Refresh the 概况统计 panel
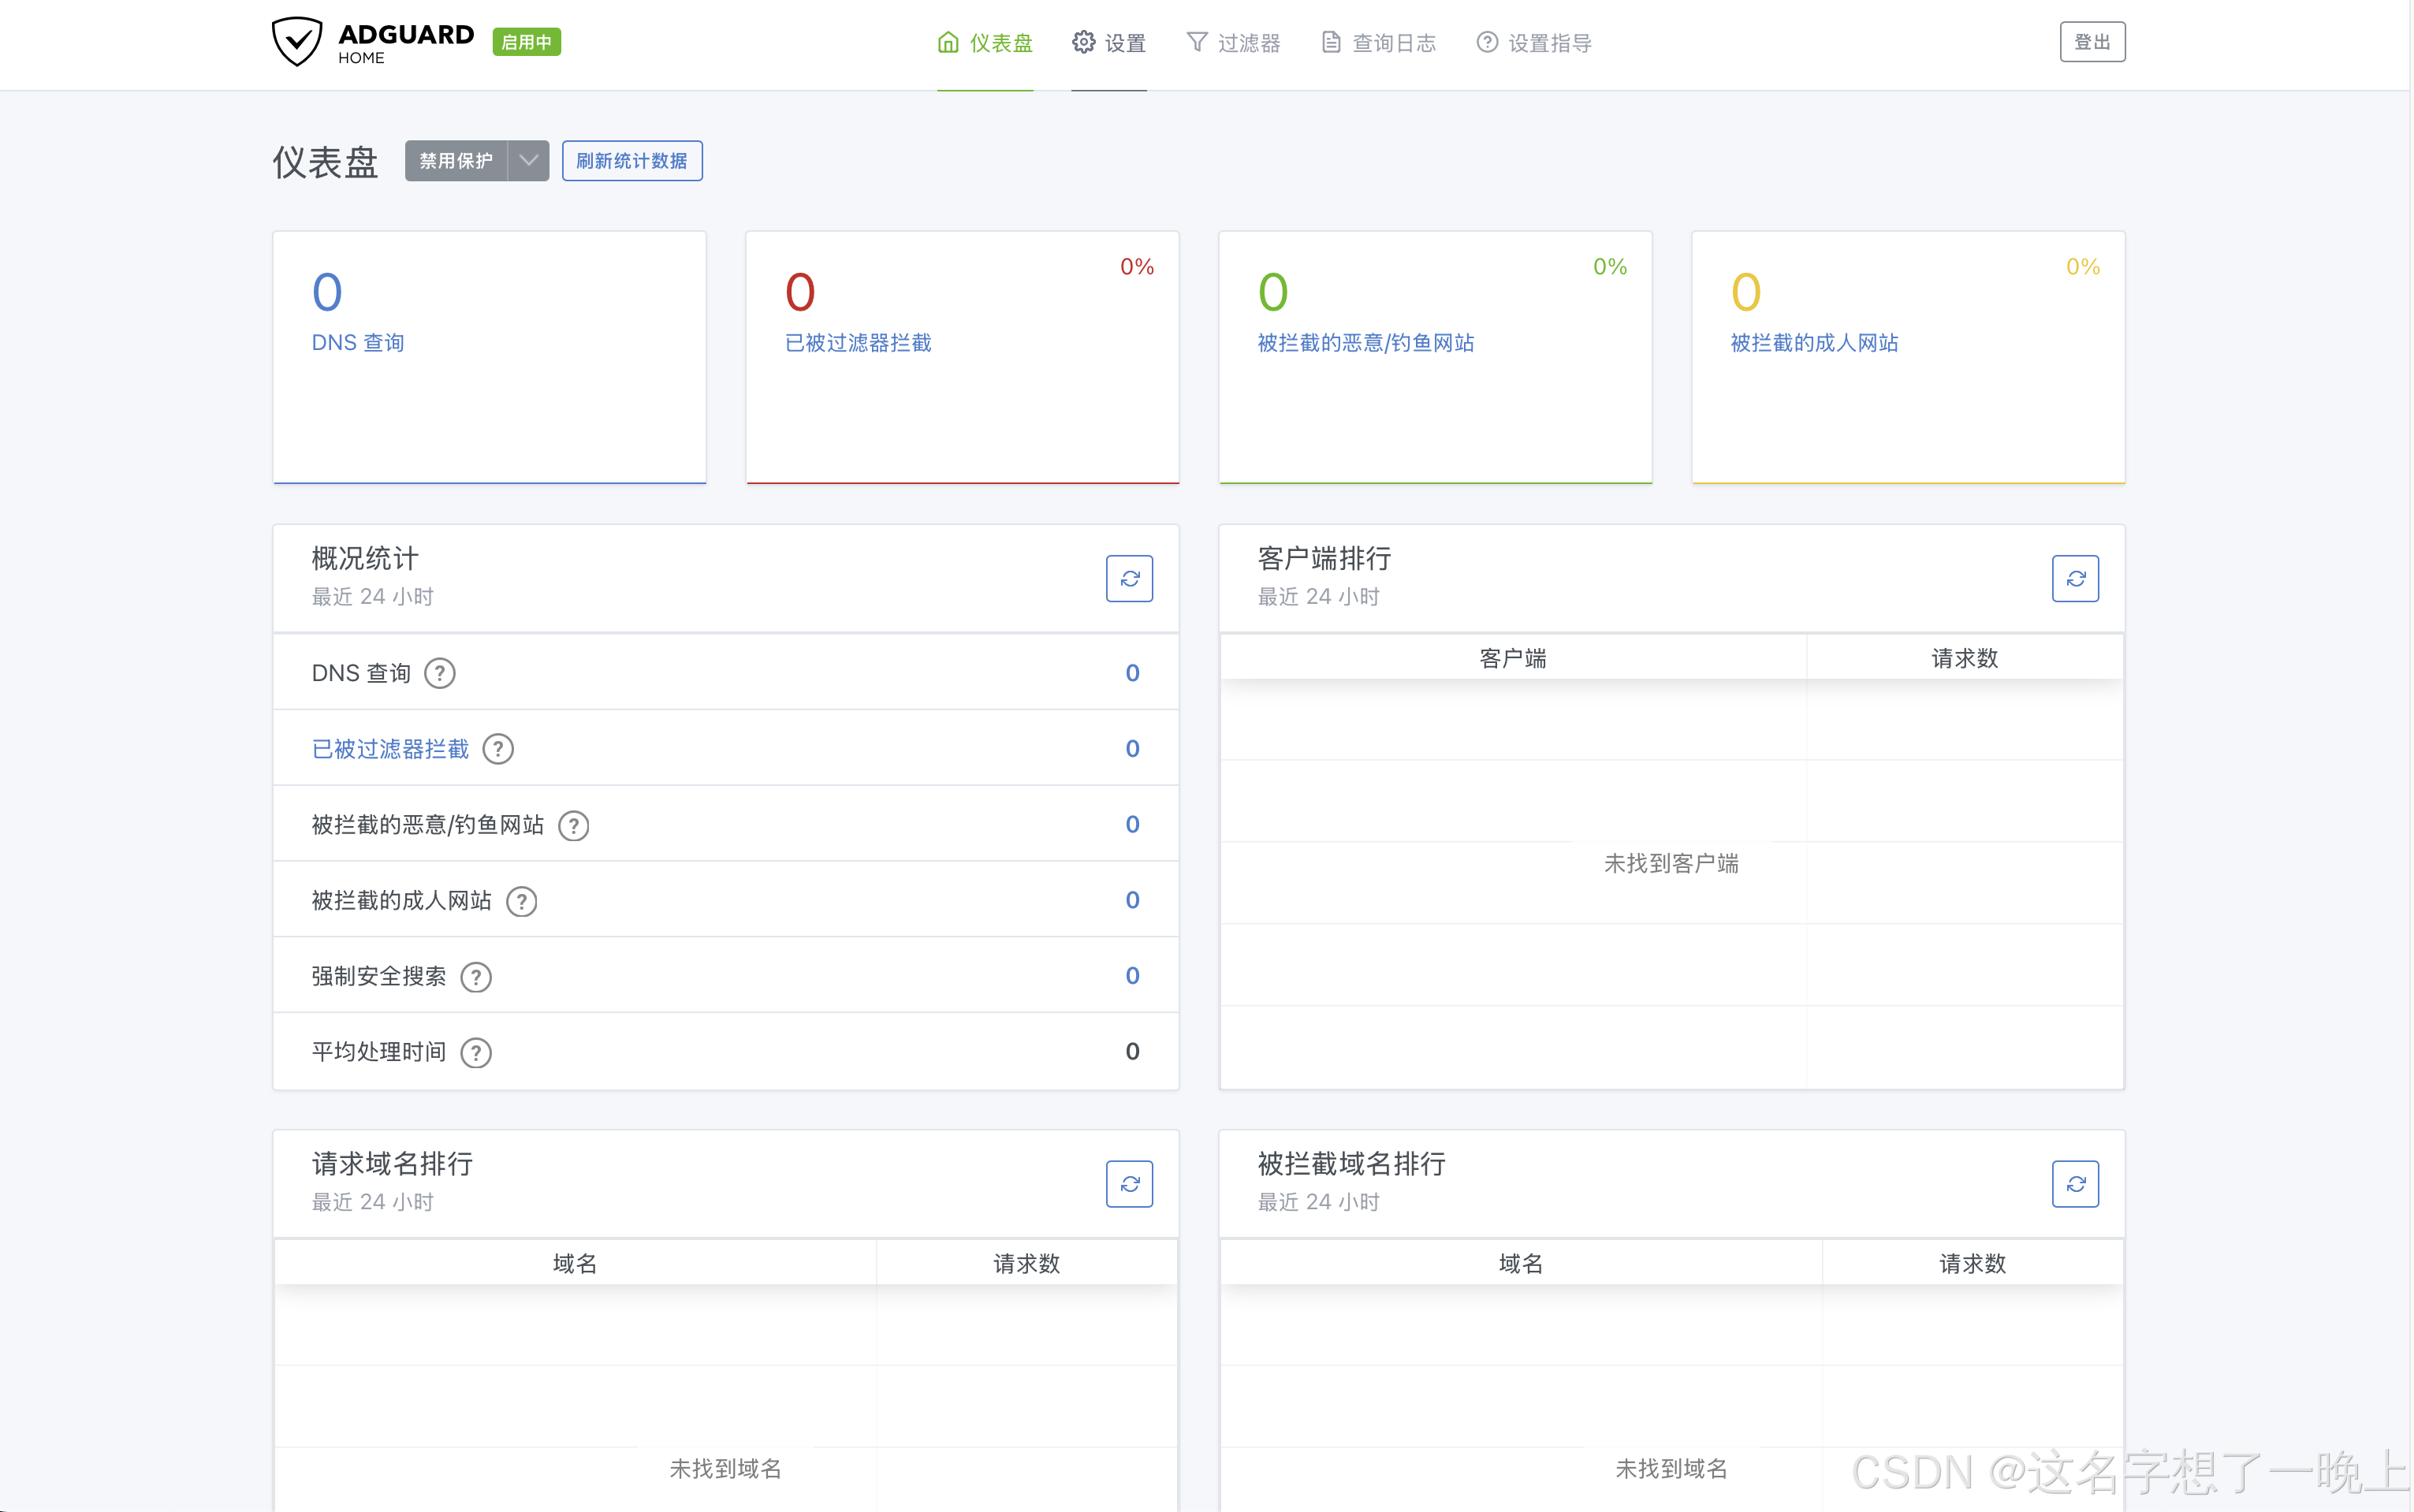 1129,578
